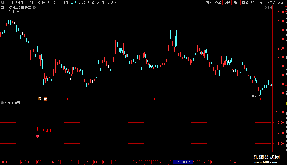The image size is (287, 165).
Task: Click the red gem signal icon
Action: pyautogui.click(x=37, y=137)
